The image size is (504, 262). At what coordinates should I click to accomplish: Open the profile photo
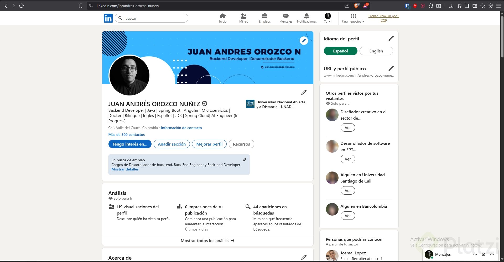[x=129, y=76]
